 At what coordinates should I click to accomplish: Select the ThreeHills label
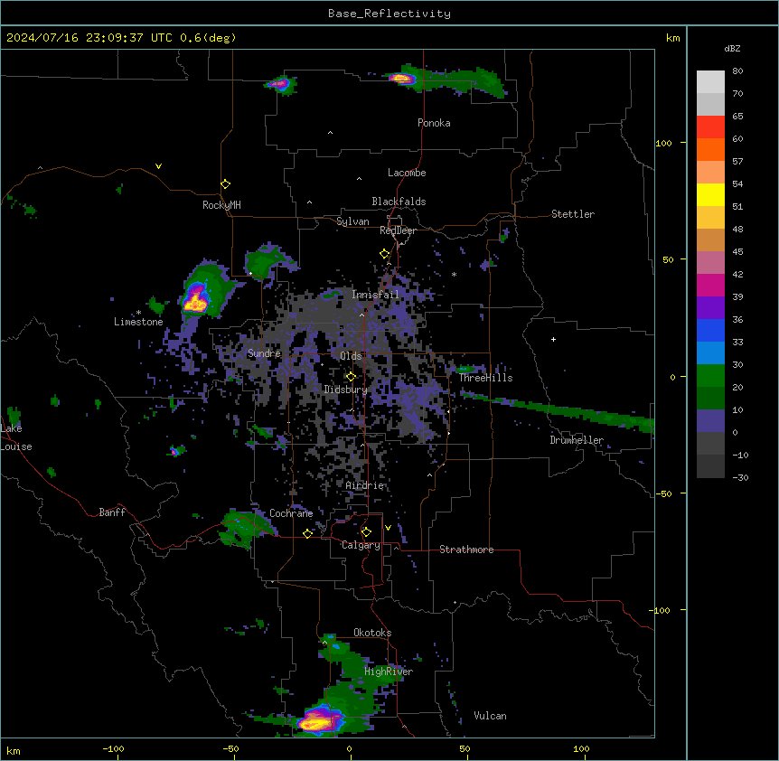point(485,378)
